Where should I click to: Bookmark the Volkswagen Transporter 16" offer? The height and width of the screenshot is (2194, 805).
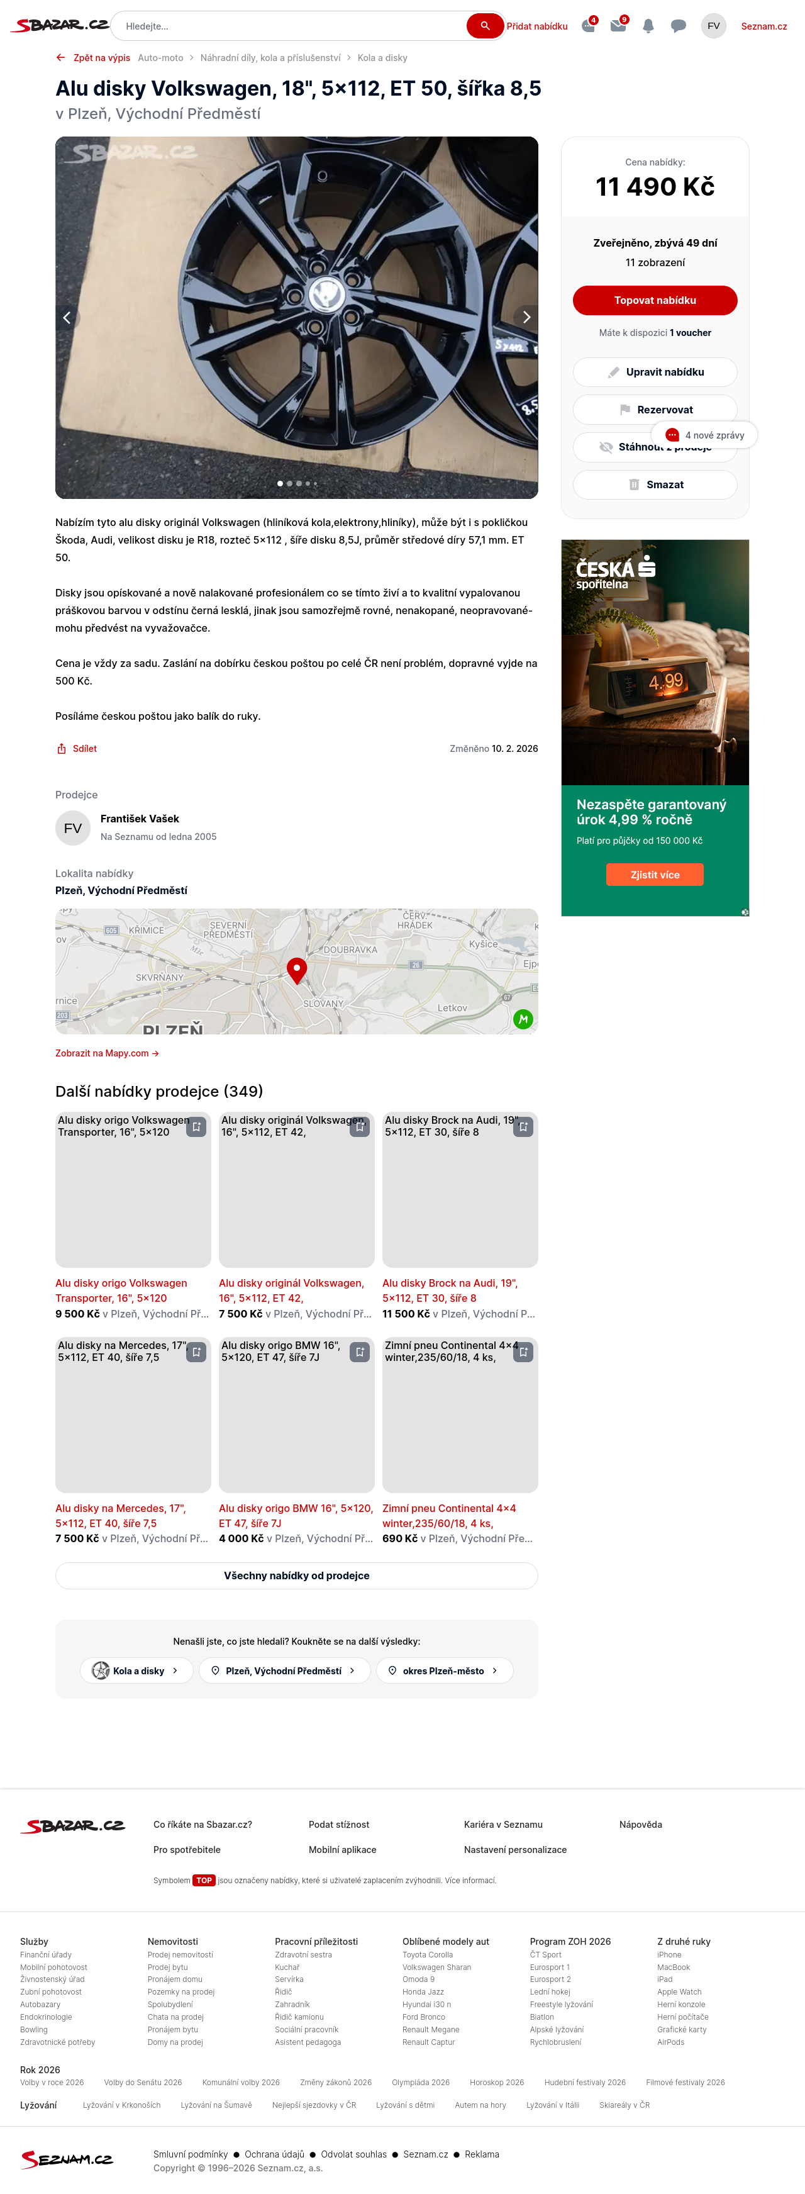coord(197,1127)
